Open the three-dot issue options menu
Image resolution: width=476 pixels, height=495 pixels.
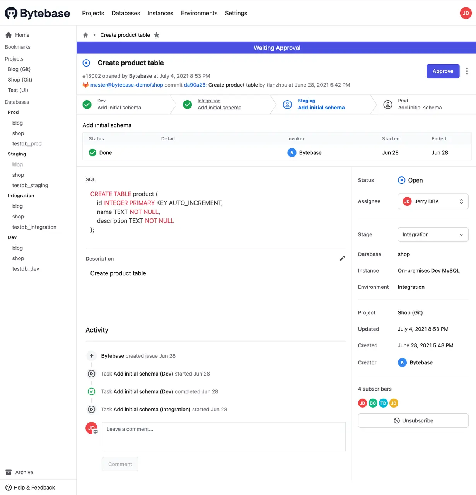click(467, 71)
